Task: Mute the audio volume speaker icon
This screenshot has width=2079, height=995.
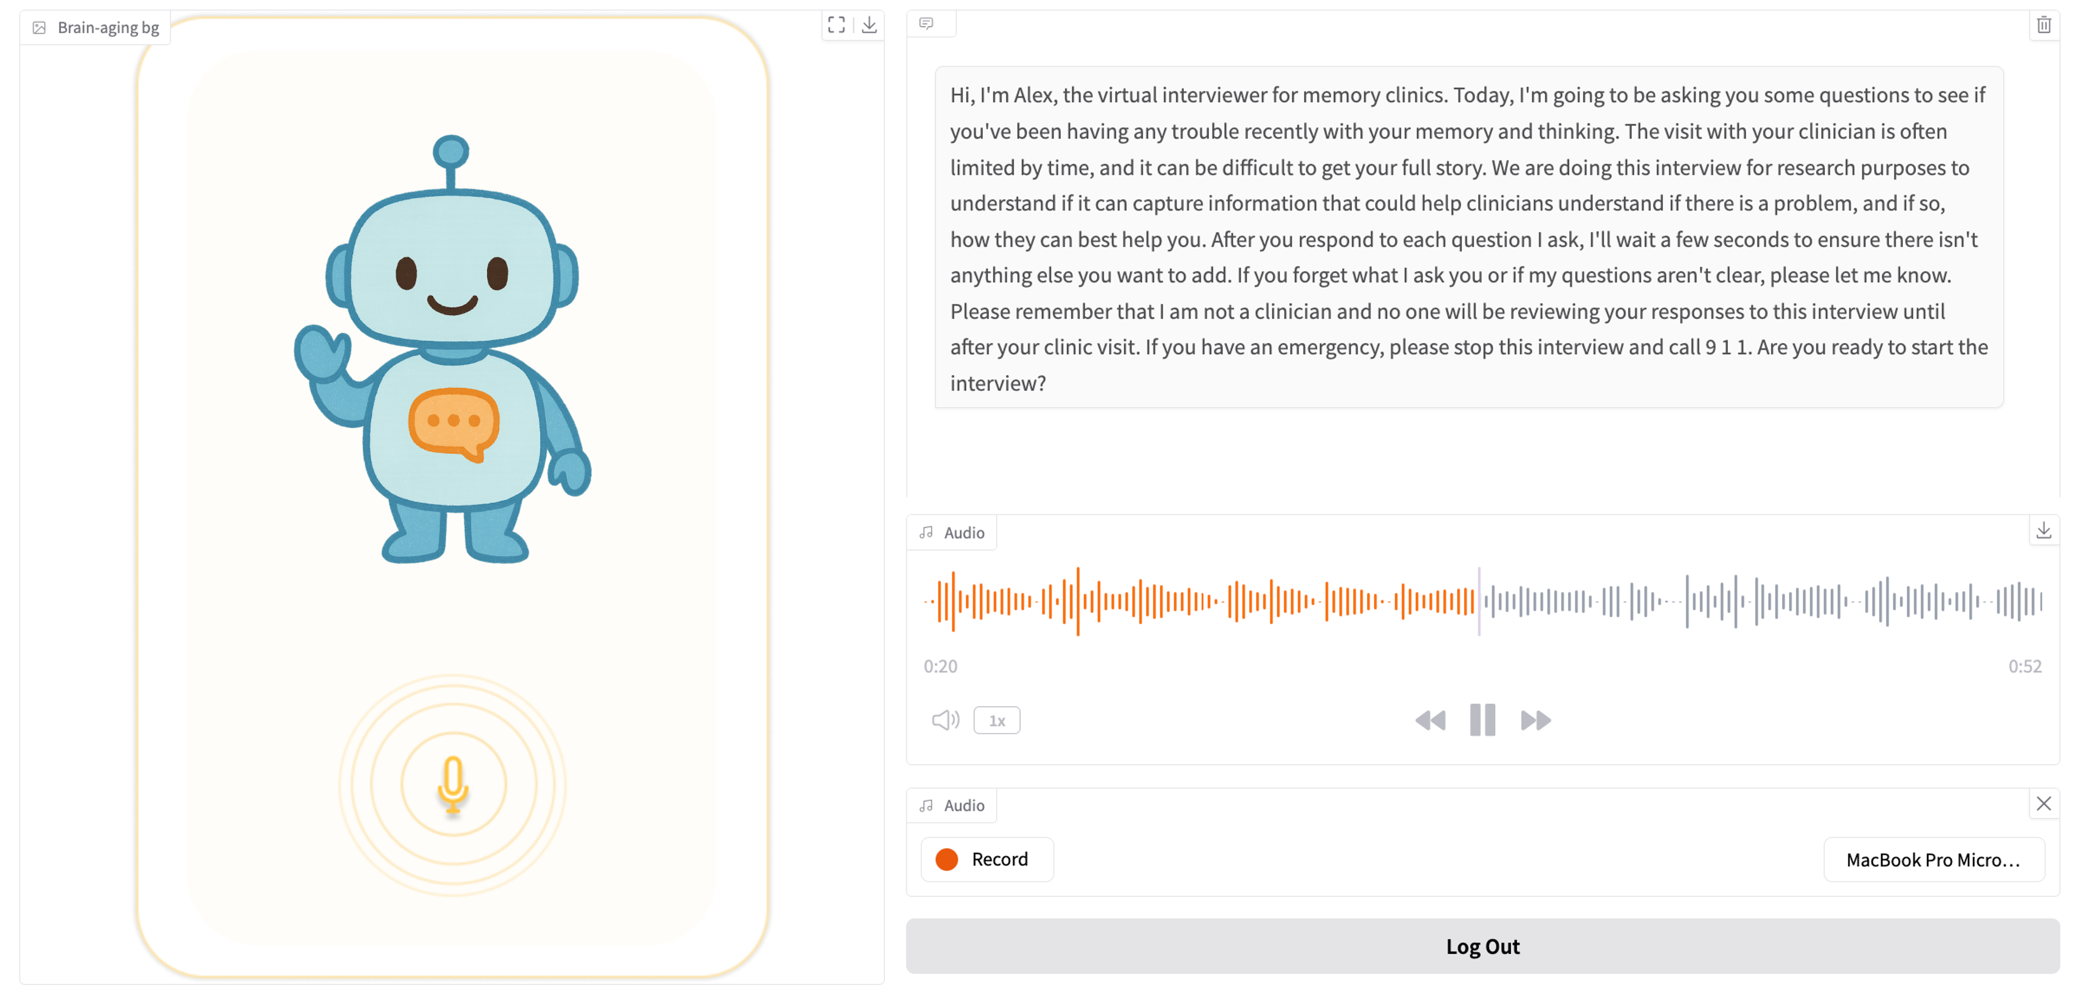Action: point(945,720)
